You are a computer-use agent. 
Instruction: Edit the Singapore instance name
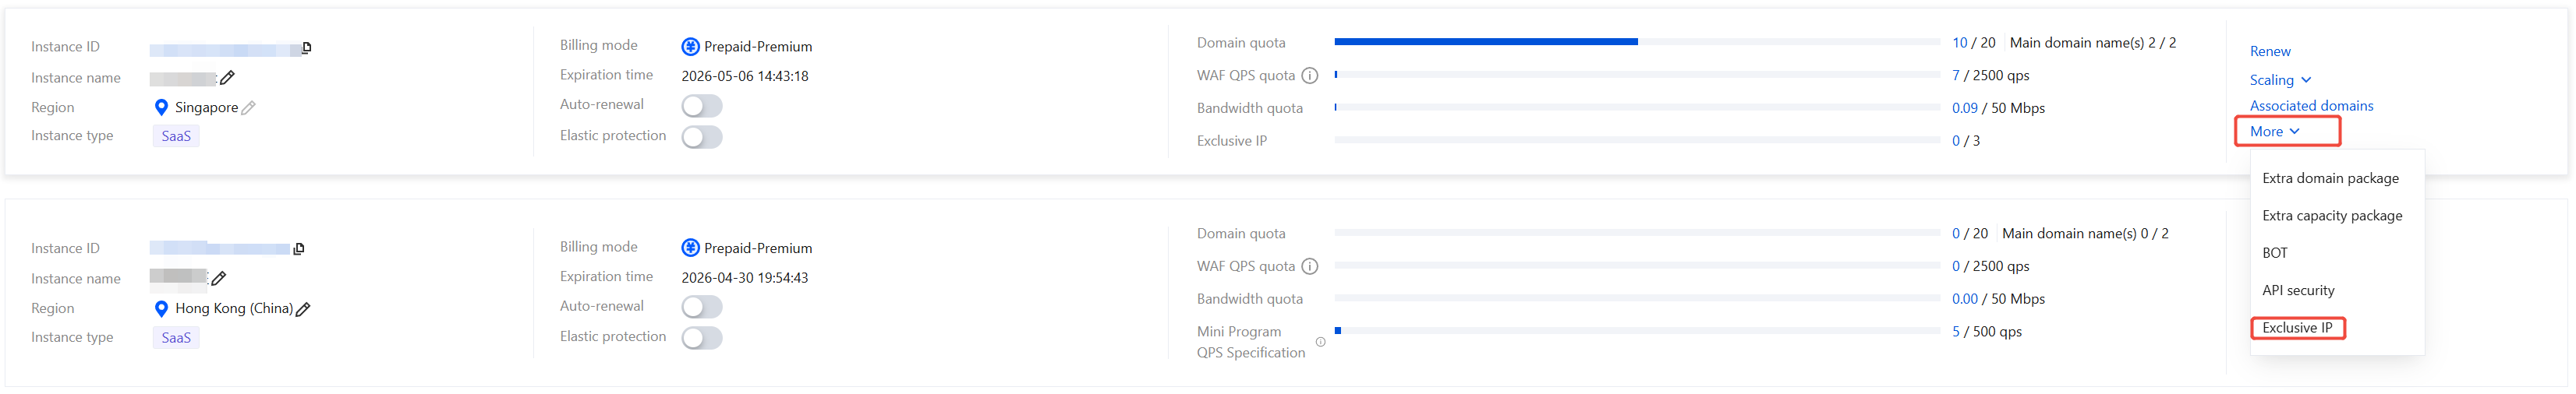click(x=227, y=78)
